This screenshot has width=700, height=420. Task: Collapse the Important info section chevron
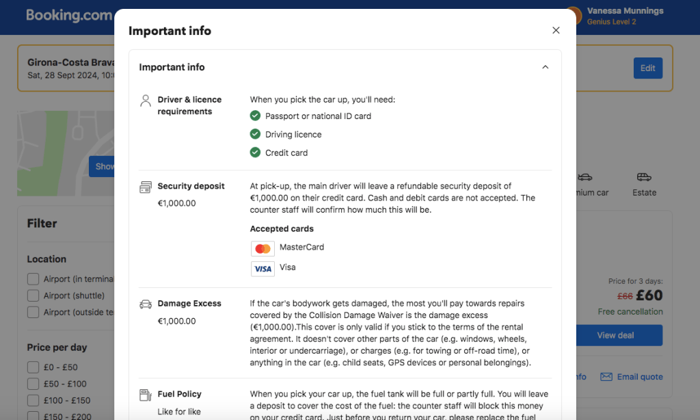(545, 67)
